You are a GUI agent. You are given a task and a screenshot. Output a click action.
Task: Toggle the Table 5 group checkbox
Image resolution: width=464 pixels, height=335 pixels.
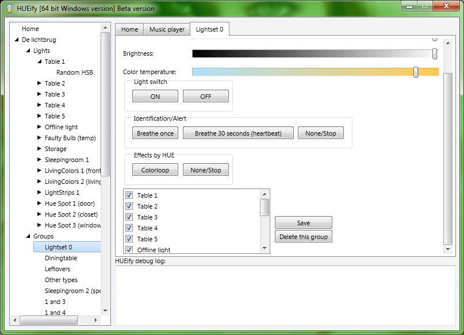pyautogui.click(x=129, y=239)
